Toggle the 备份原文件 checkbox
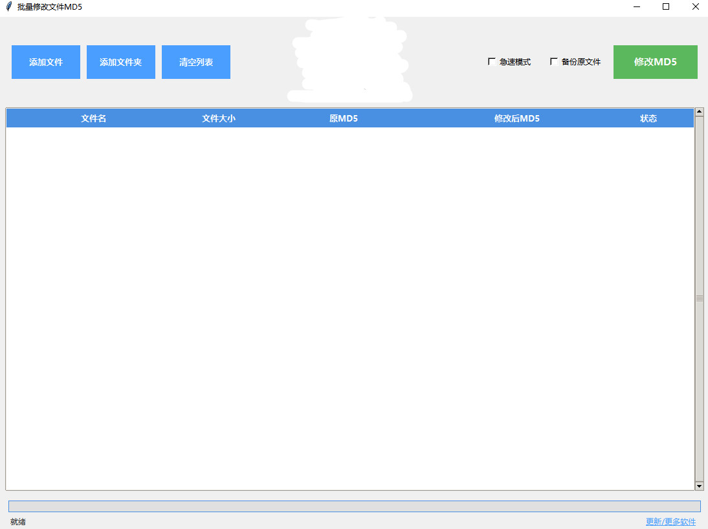 pyautogui.click(x=554, y=62)
